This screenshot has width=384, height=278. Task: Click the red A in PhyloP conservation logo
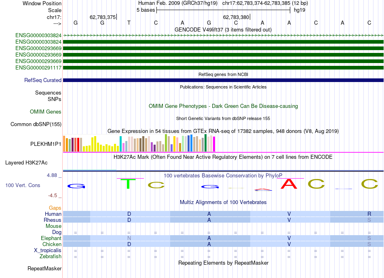pos(289,184)
